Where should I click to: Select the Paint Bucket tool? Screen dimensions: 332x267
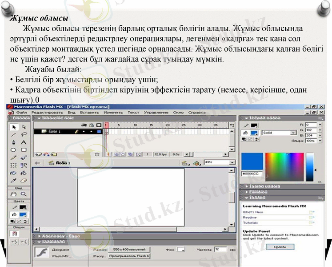coord(24,173)
